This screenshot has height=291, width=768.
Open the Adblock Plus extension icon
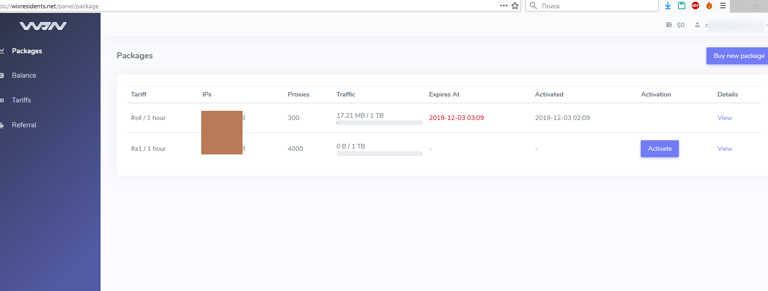(695, 6)
